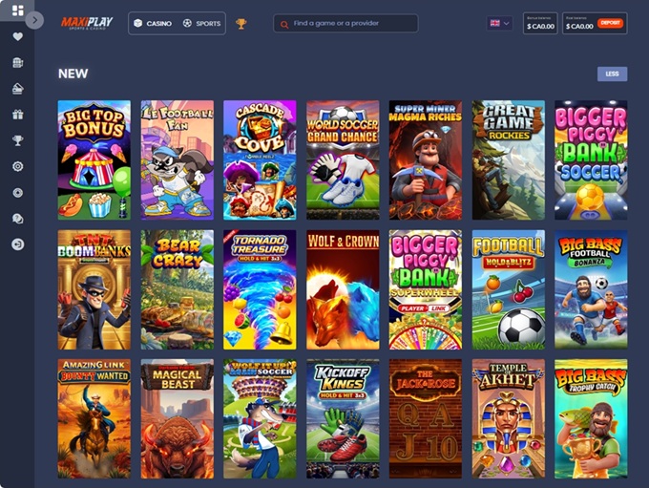
Task: Click the gold trophy icon in header
Action: (x=241, y=24)
